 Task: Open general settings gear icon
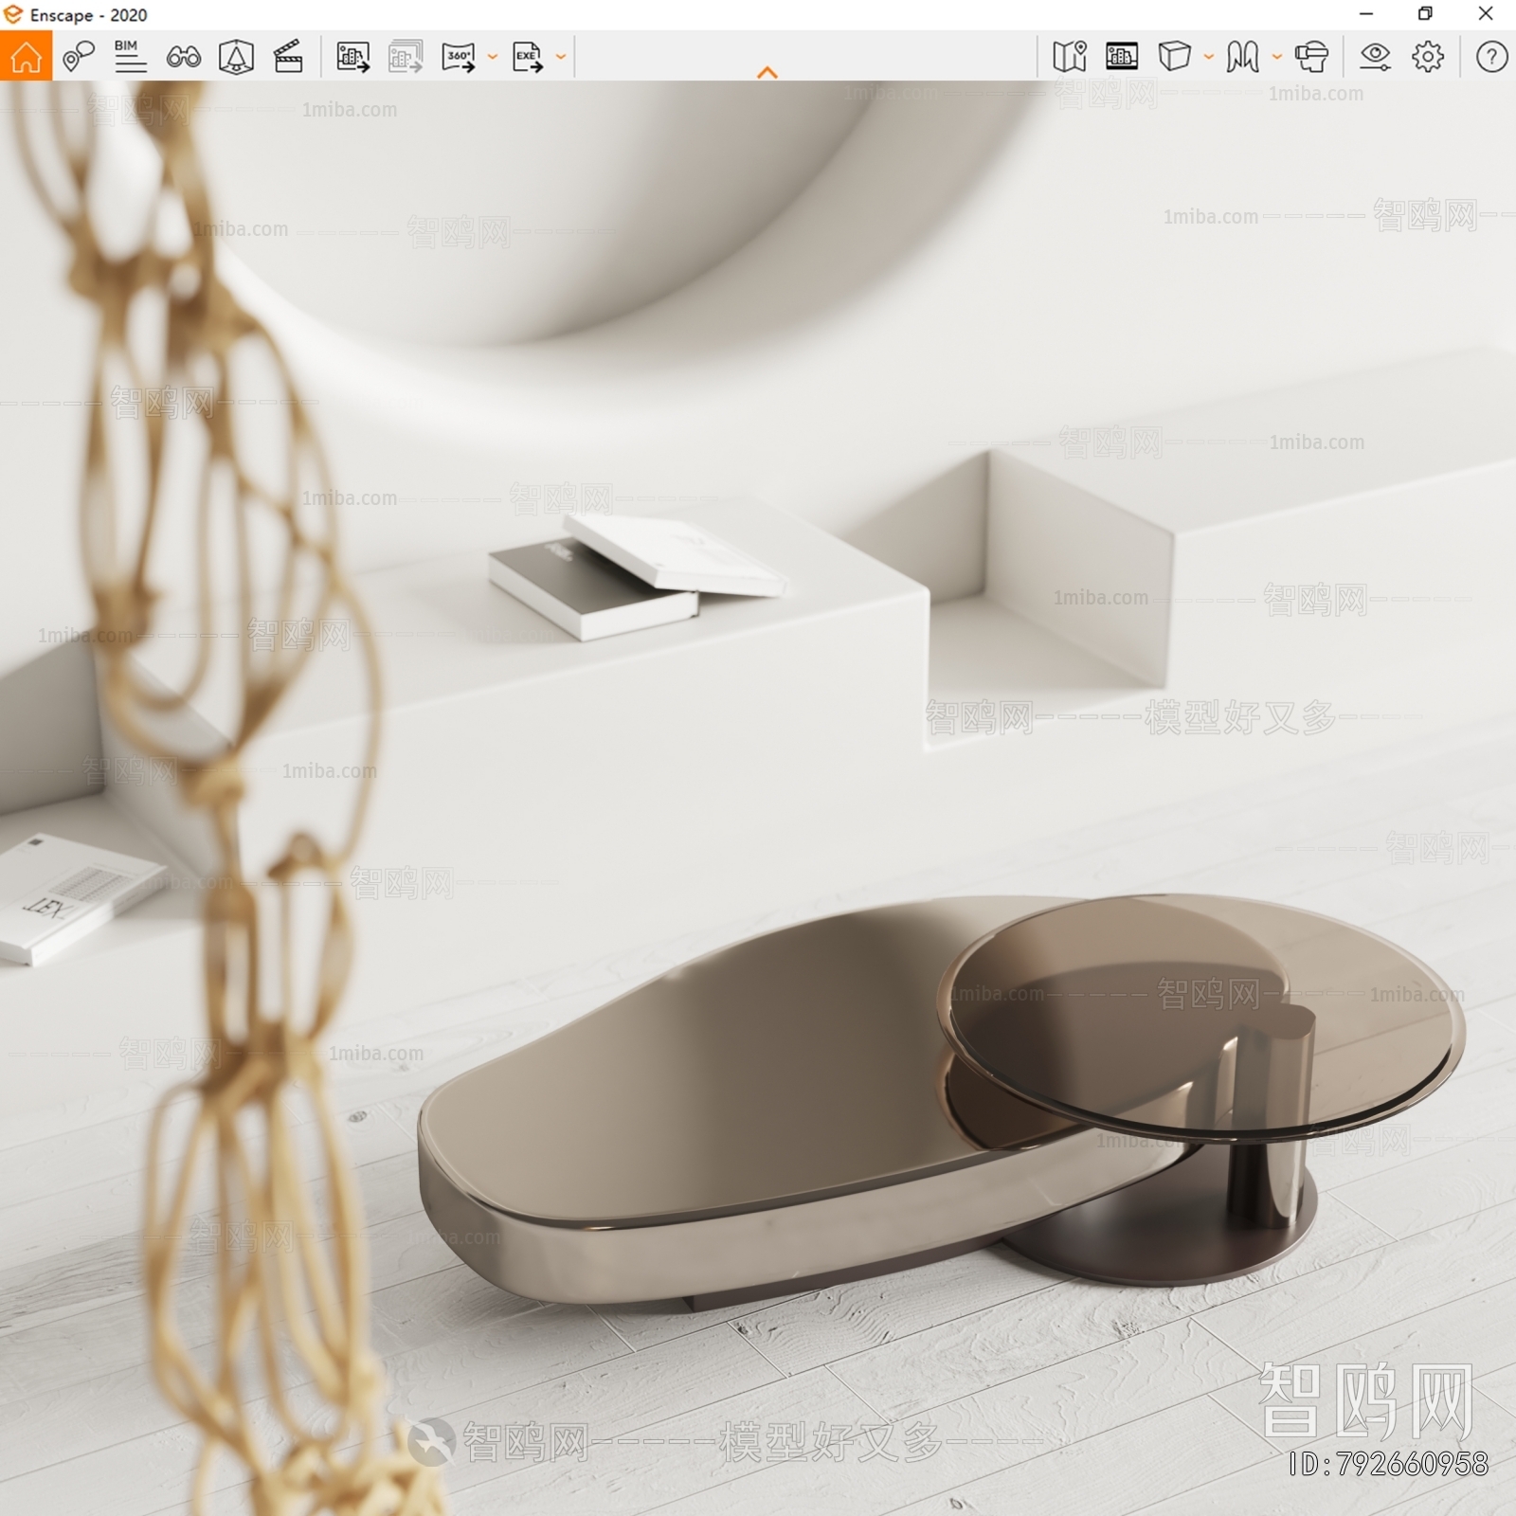coord(1428,57)
